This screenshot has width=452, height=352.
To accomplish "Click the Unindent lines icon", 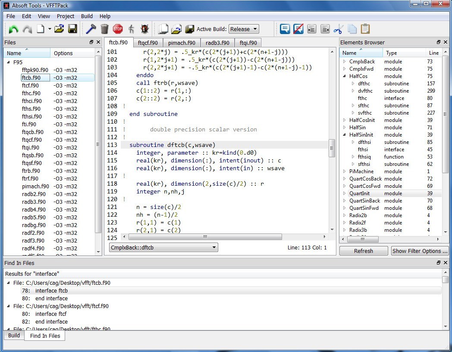I will point(325,29).
